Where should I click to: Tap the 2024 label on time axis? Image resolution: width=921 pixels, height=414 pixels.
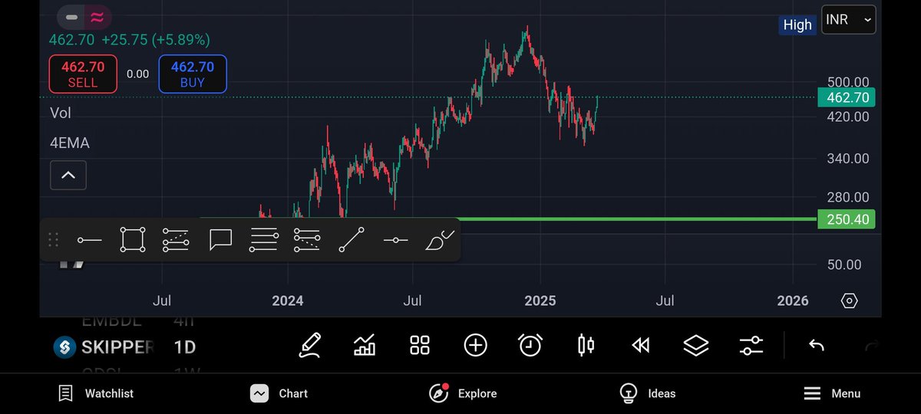pos(287,301)
